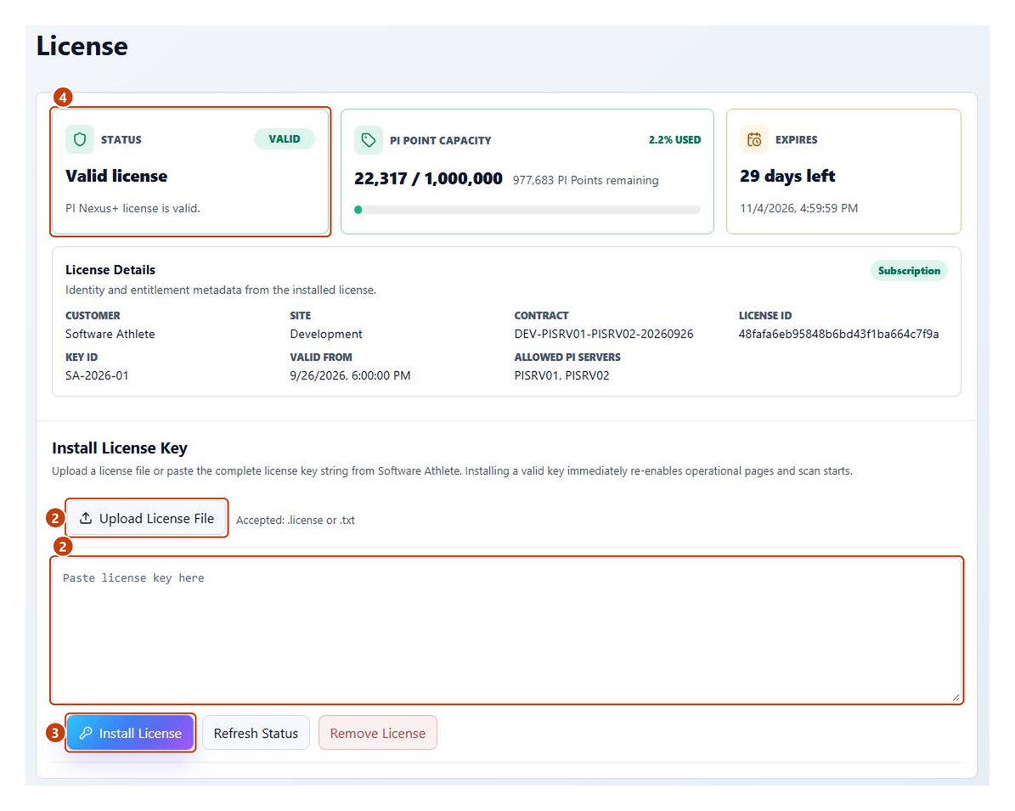
Task: Click the 'License Details' heading
Action: [110, 270]
